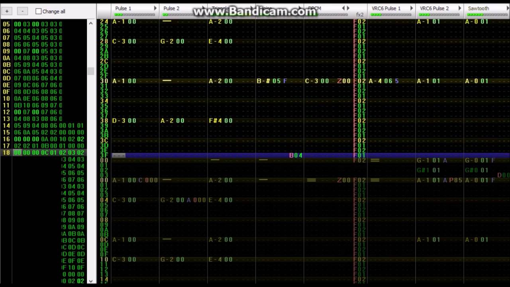Viewport: 510px width, 287px height.
Task: Click Pulse 2 note G-2 00 A 000 next frame
Action: 183,200
